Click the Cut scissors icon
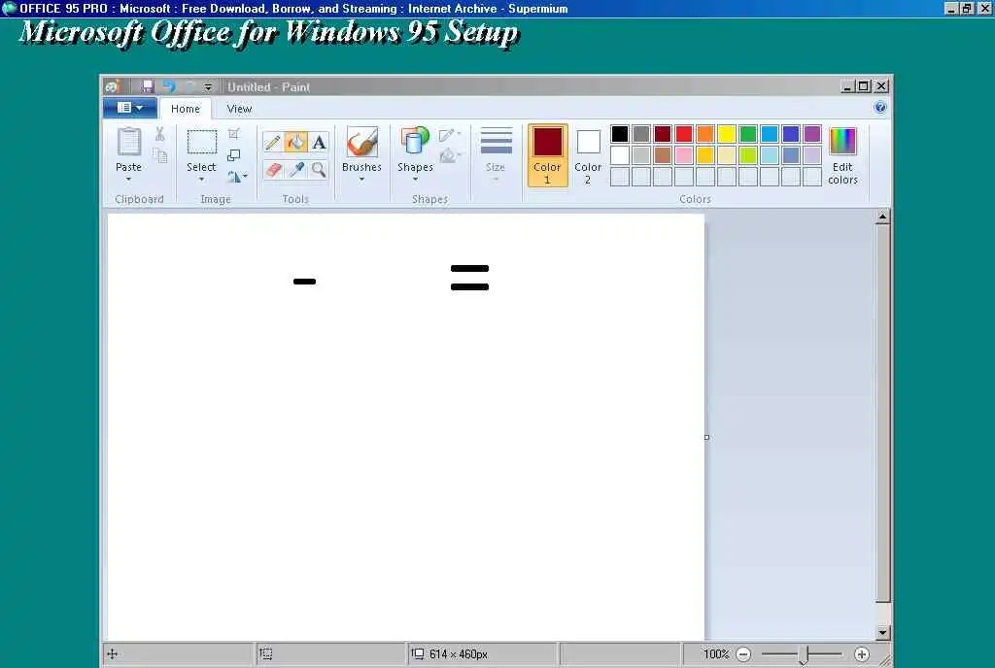 click(160, 134)
